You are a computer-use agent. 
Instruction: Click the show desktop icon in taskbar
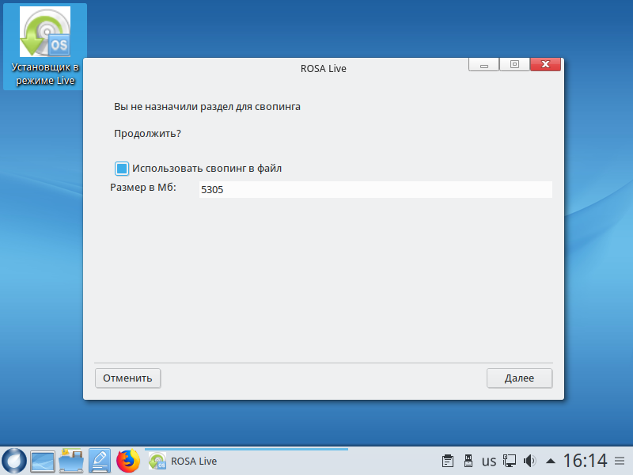(x=43, y=461)
